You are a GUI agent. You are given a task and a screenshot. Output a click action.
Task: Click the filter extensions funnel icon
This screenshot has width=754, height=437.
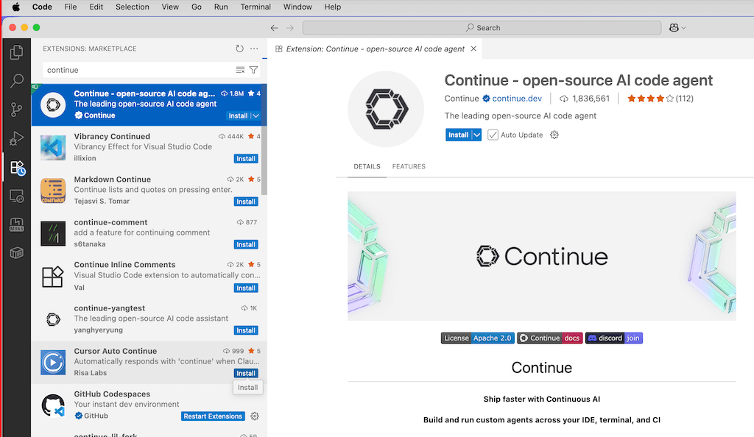[x=253, y=70]
